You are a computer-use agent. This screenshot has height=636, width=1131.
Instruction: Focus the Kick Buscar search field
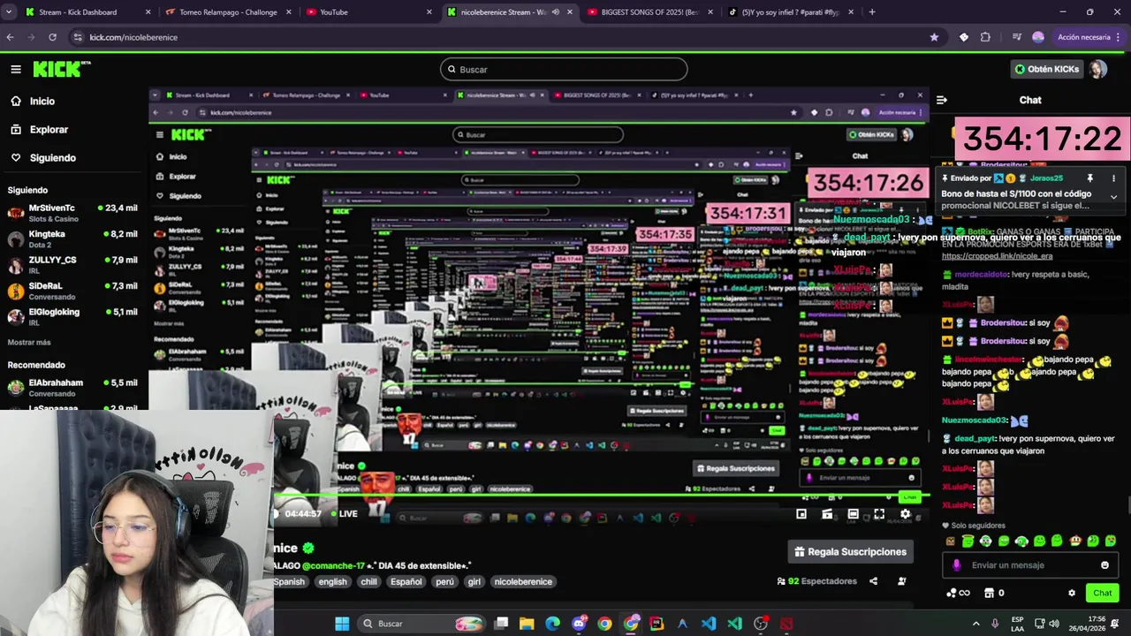[x=564, y=69]
